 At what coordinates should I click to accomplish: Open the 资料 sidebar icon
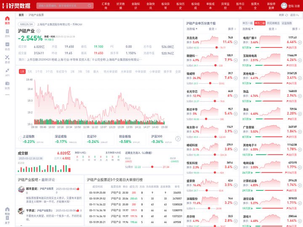pos(7,32)
